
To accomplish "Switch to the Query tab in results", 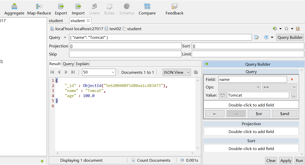I will 68,64.
